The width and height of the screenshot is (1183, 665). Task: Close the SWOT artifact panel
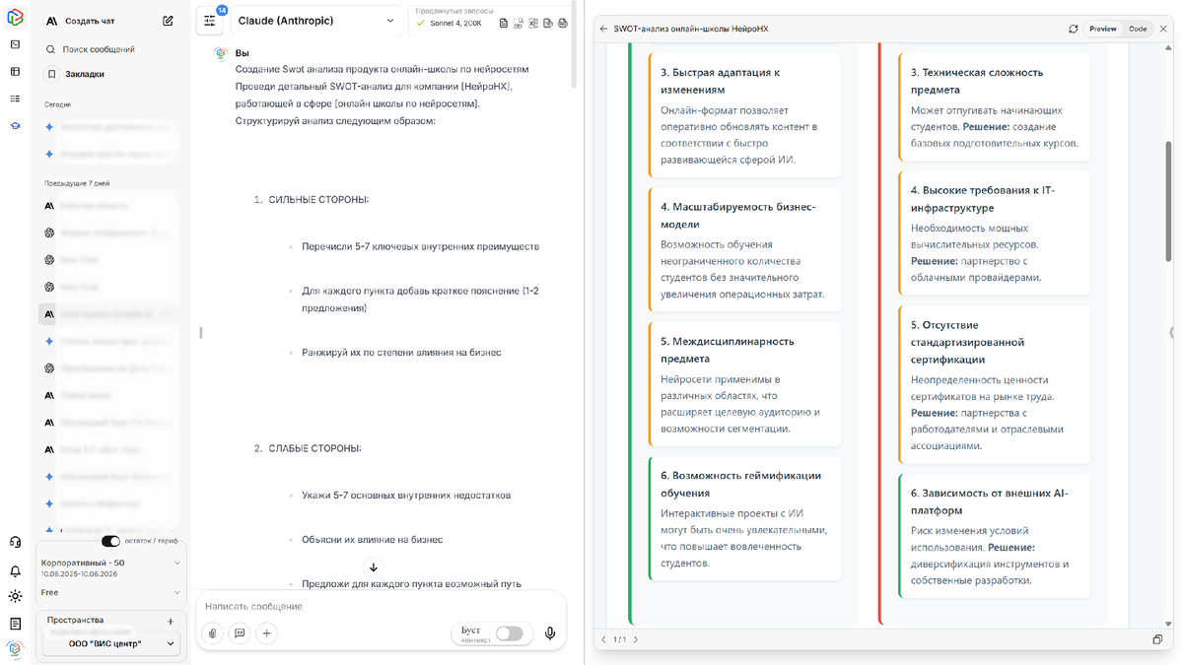pos(1163,29)
